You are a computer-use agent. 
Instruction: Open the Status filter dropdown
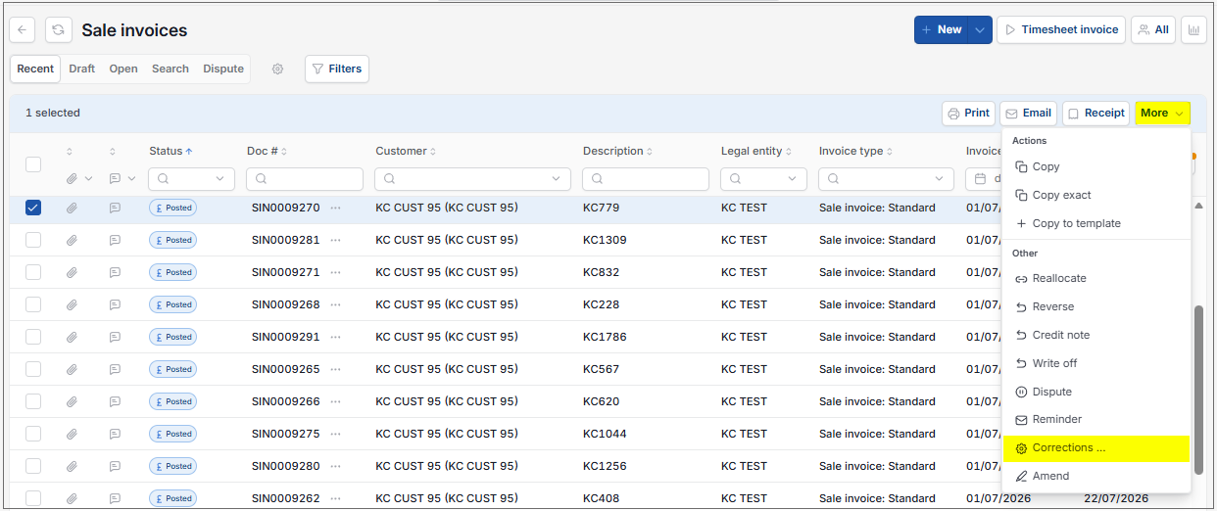[x=192, y=179]
